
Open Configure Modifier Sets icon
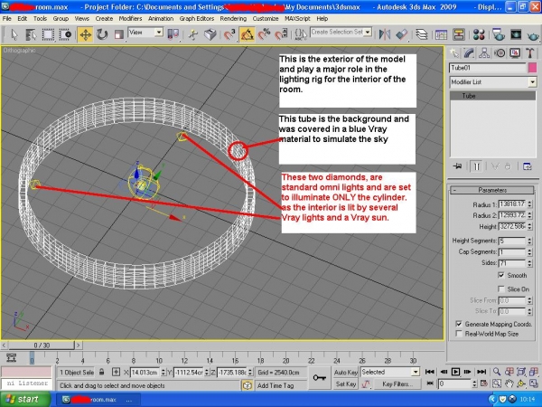coord(528,166)
